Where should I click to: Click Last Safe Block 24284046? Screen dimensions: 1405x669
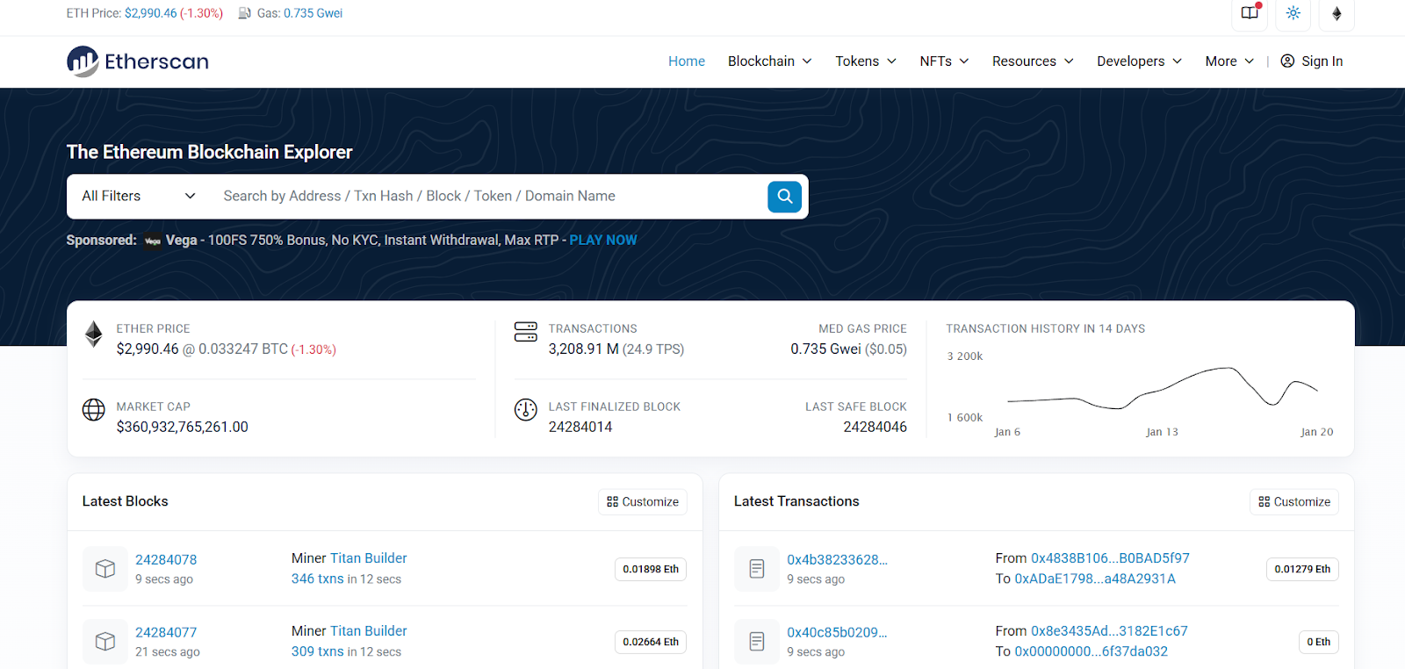point(875,428)
